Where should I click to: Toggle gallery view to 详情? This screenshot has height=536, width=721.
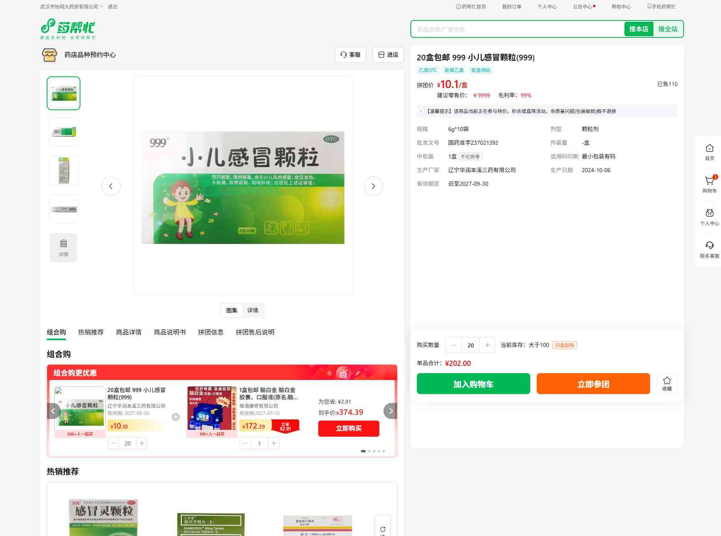click(253, 310)
